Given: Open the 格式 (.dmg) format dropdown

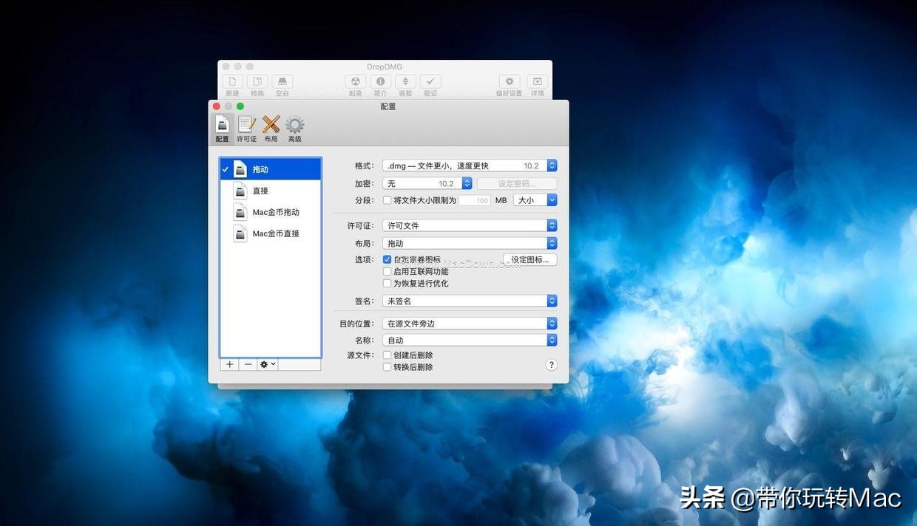Looking at the screenshot, I should (468, 165).
